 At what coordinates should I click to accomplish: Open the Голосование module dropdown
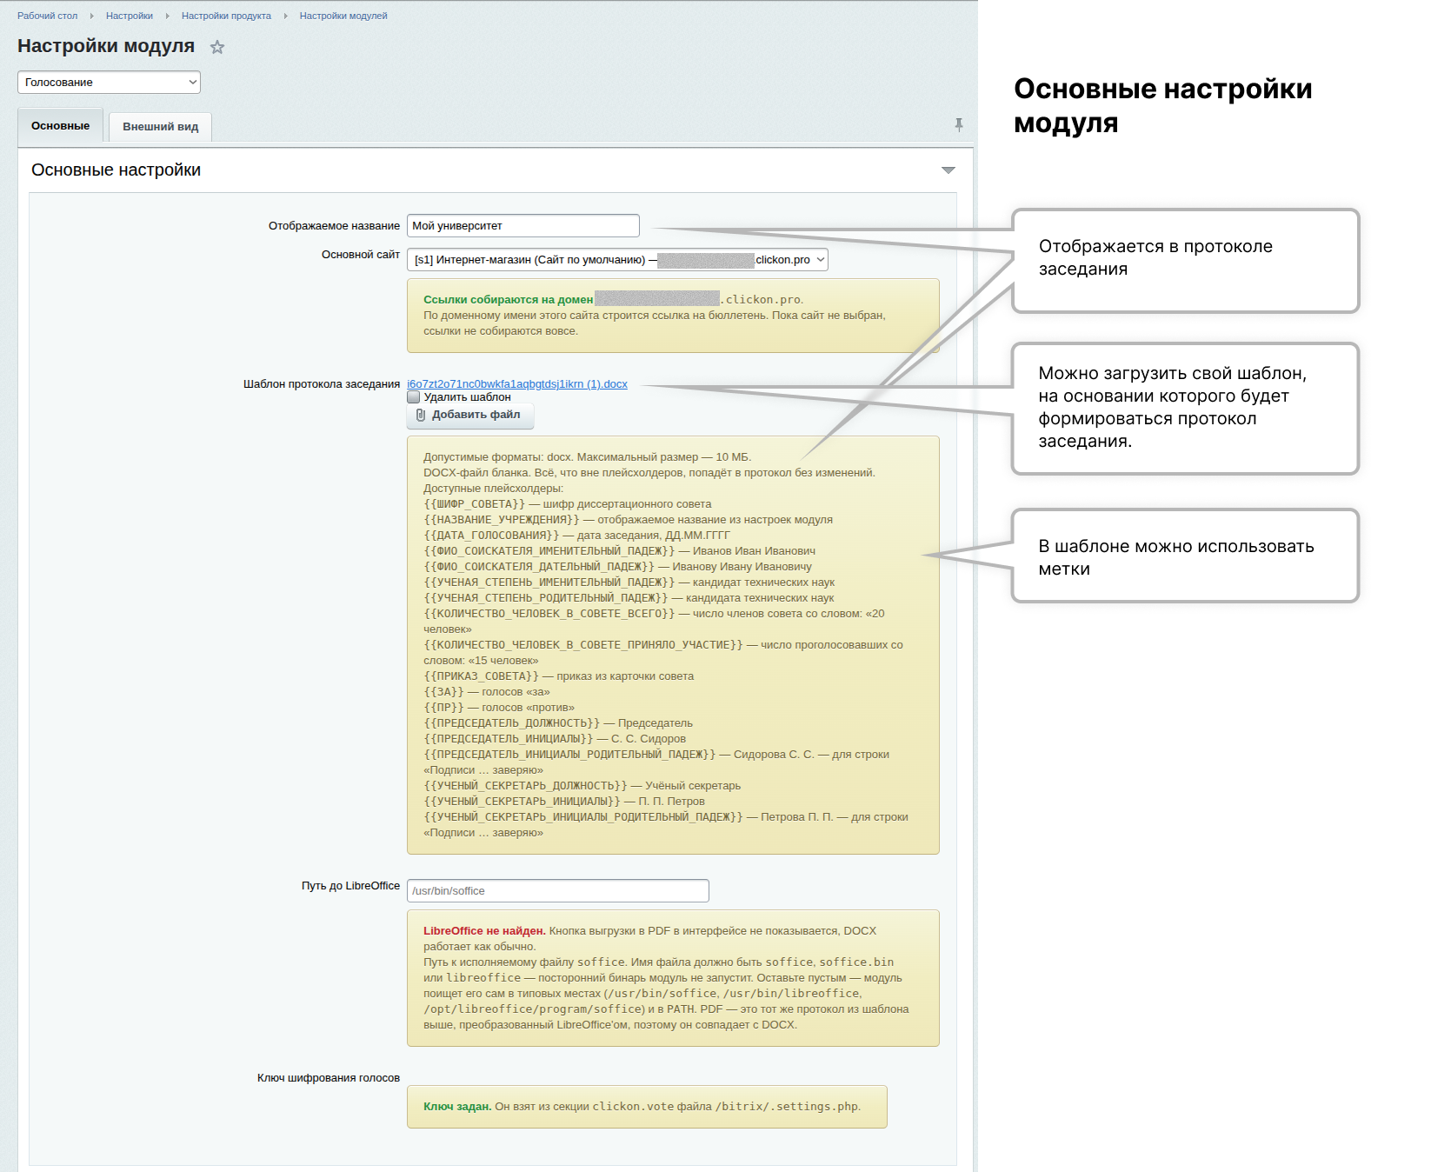[x=109, y=83]
